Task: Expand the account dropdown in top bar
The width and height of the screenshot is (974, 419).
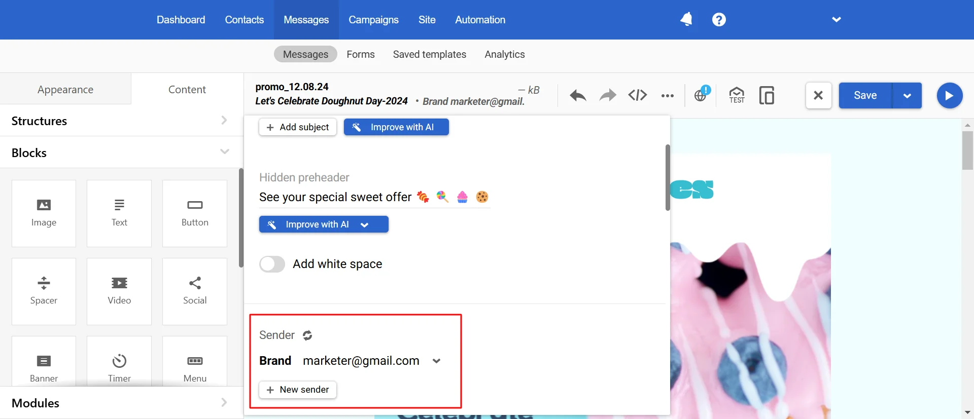Action: coord(837,19)
